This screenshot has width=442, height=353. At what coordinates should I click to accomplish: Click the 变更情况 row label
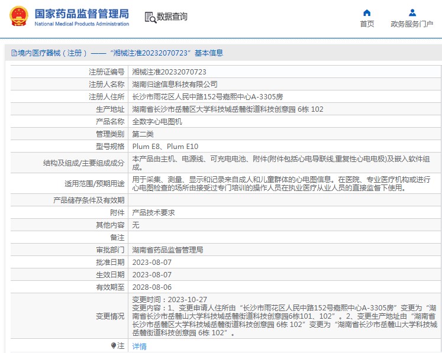(x=110, y=316)
